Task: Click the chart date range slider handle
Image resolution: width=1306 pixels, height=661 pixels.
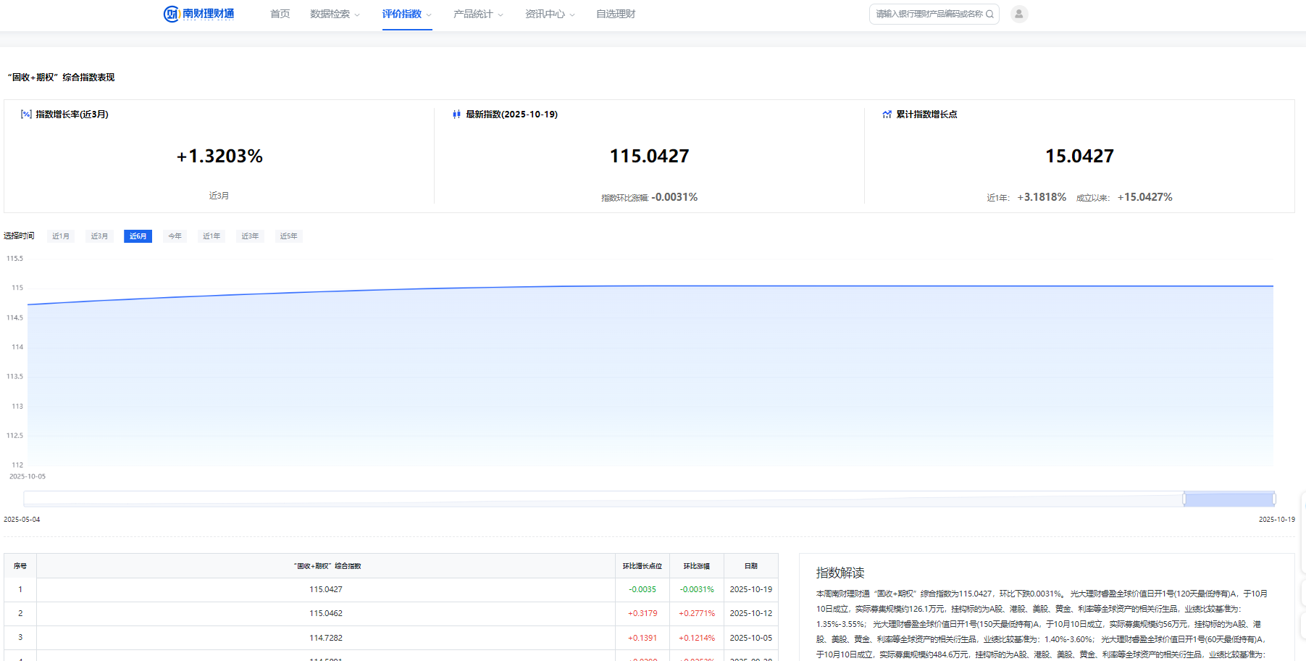Action: tap(1185, 499)
